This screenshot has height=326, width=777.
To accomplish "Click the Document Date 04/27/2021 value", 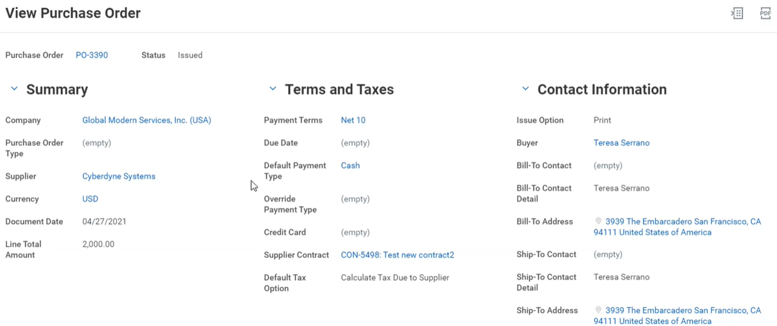I will (x=104, y=222).
